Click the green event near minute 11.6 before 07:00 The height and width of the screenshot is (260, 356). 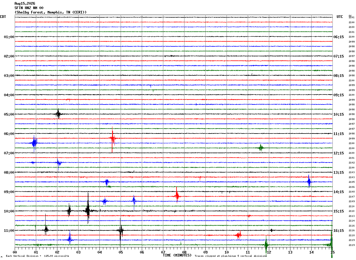tap(261, 148)
